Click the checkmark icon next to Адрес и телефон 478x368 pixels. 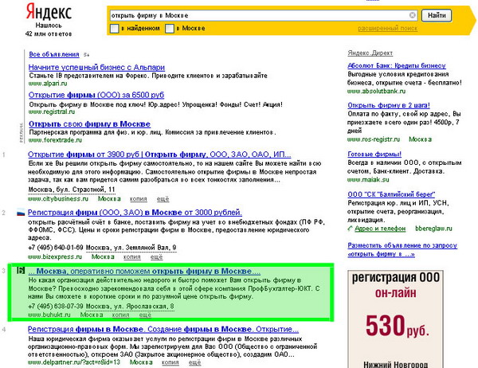pyautogui.click(x=350, y=229)
